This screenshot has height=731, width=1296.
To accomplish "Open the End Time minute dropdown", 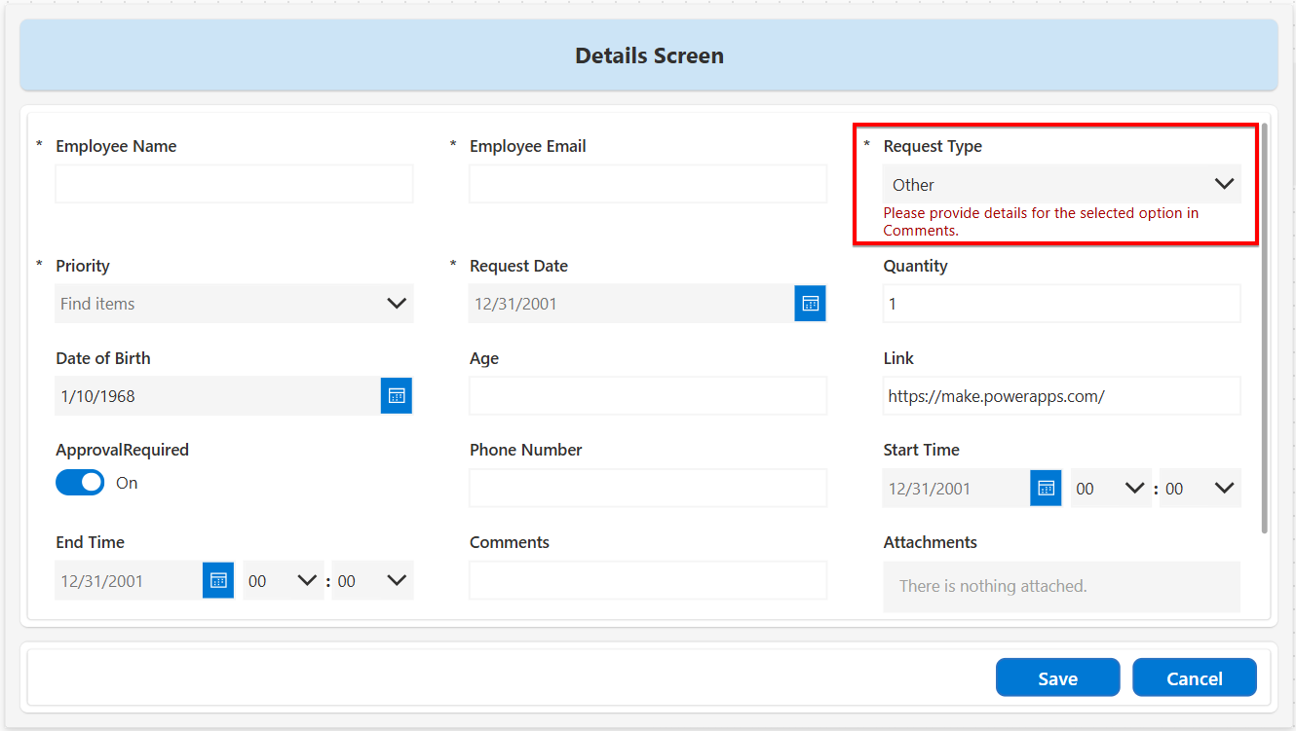I will (x=372, y=581).
